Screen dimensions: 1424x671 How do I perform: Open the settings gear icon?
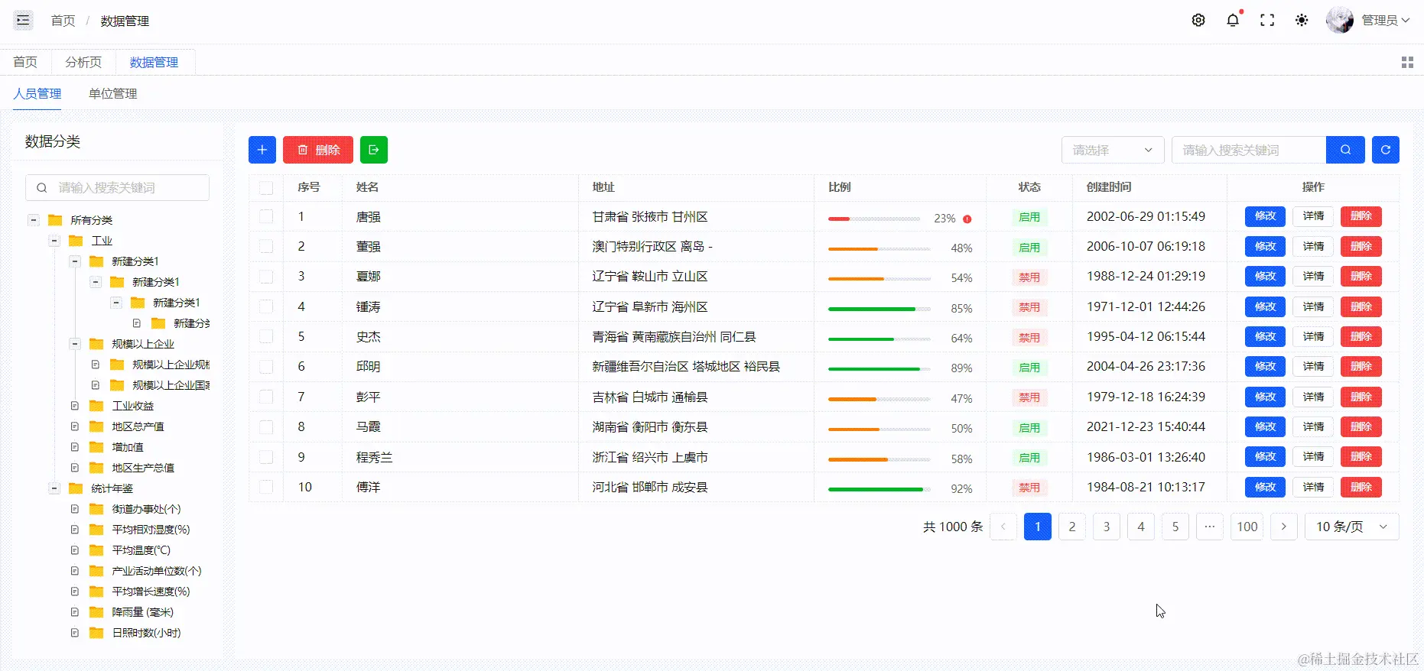coord(1198,21)
